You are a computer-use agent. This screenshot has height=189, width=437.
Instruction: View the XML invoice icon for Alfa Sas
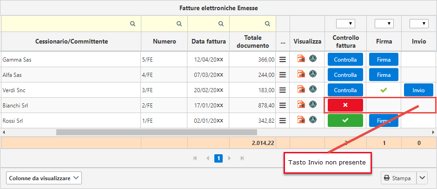[301, 74]
